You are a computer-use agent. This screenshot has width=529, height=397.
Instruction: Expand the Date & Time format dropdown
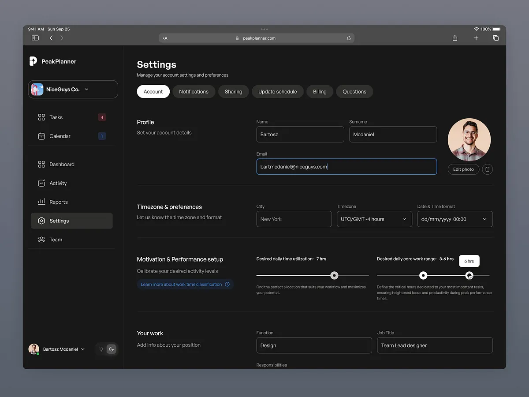pyautogui.click(x=454, y=219)
